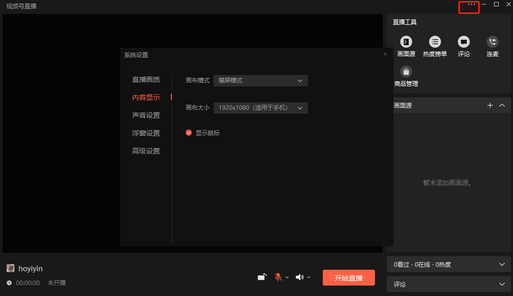Switch to the 声音设置 sound settings tab
The image size is (513, 296).
[147, 115]
